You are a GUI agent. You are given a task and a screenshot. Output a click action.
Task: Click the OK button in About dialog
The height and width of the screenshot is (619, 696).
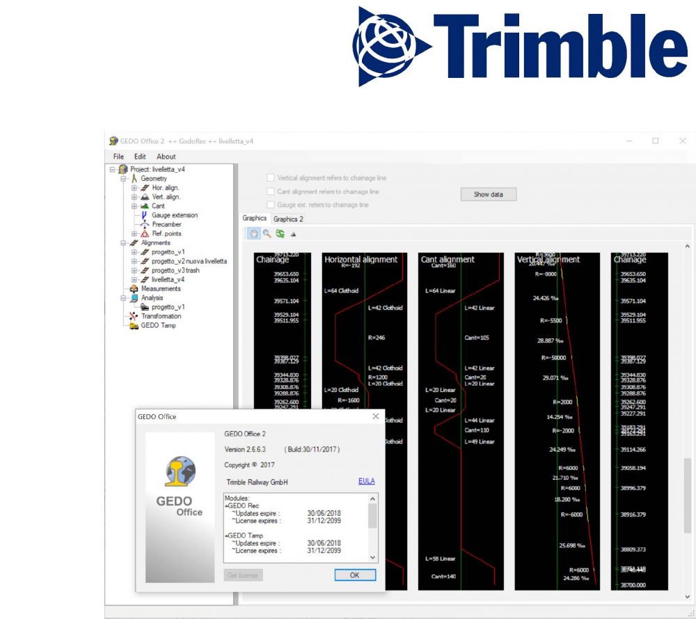355,575
